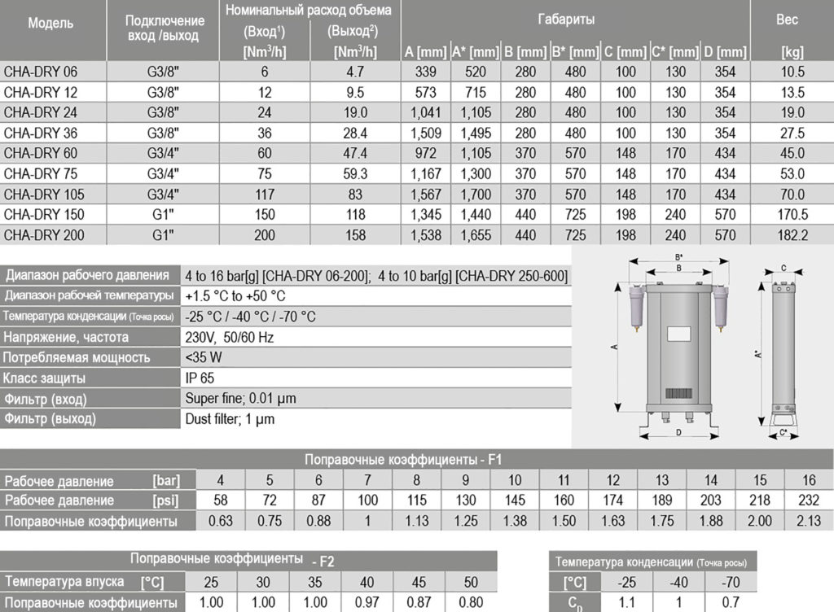
Task: Click the Поправочные коэффициенты - F1 heading
Action: [x=403, y=460]
